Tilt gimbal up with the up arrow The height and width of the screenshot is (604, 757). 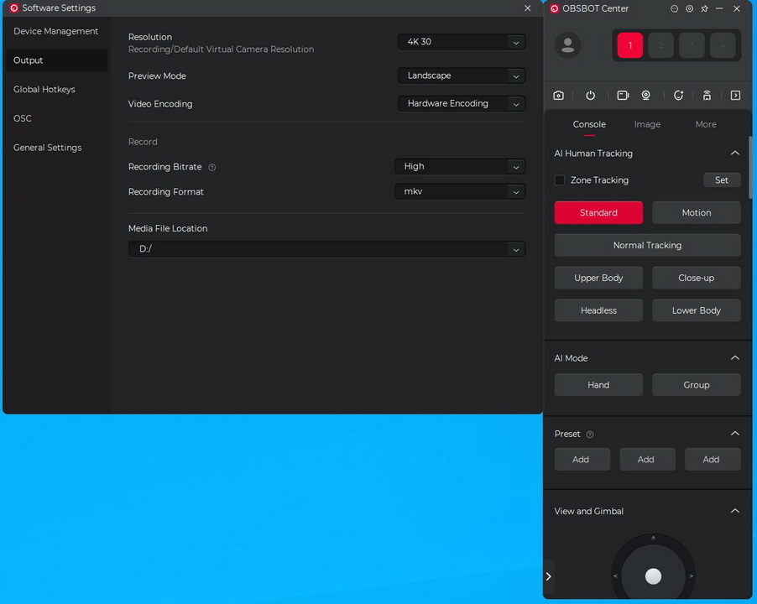pyautogui.click(x=653, y=538)
